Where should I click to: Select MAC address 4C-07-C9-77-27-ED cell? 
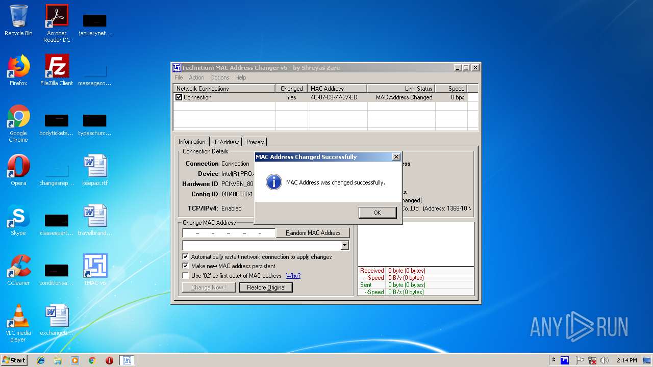pyautogui.click(x=334, y=97)
